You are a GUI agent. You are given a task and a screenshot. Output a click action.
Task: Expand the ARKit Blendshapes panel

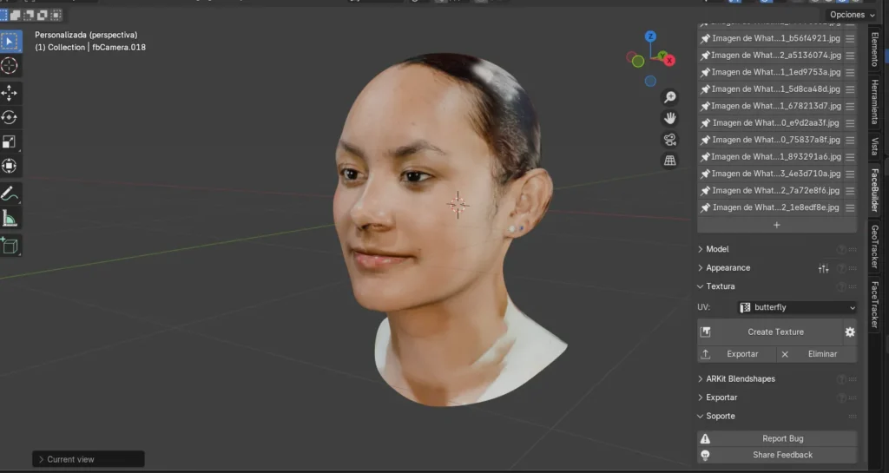coord(741,379)
